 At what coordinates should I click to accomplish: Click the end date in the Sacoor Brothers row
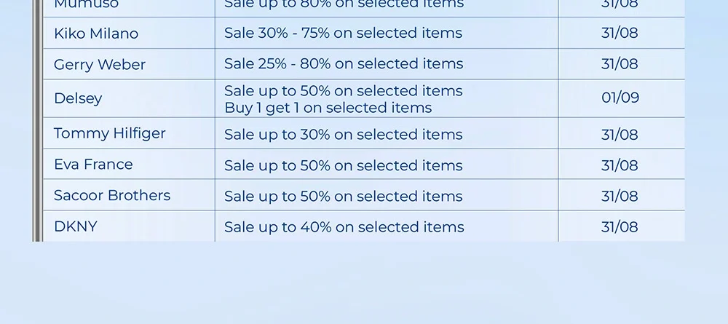[620, 197]
